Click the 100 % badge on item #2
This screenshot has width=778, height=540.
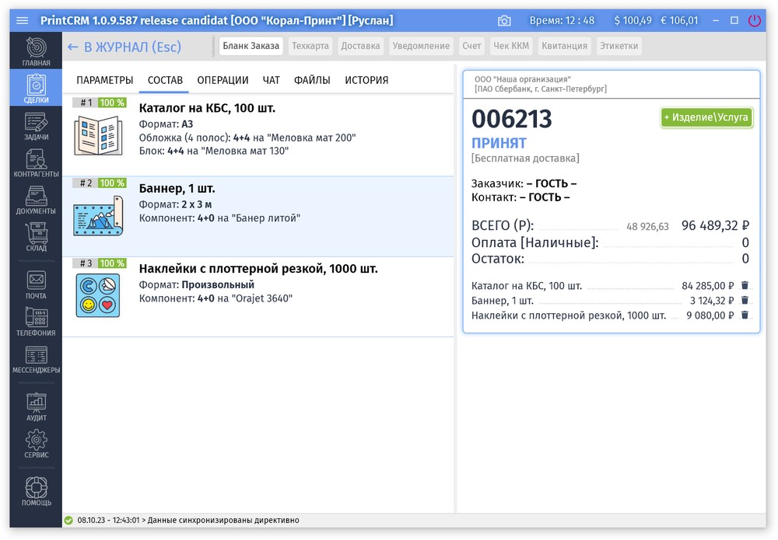tap(112, 183)
